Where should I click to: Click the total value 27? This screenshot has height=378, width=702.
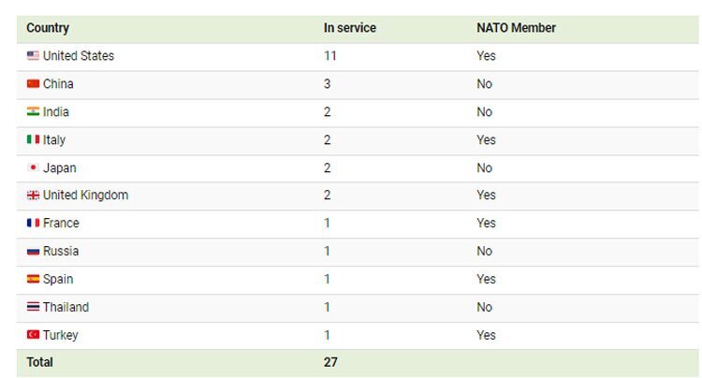(330, 362)
